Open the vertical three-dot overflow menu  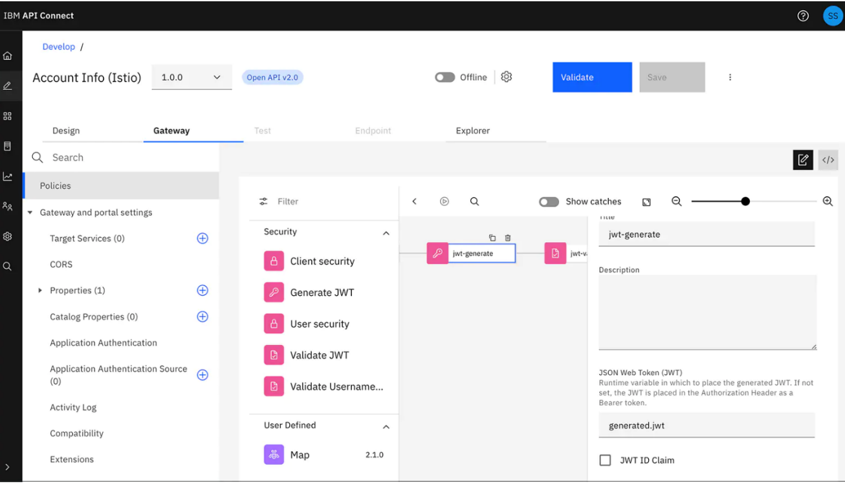coord(730,77)
